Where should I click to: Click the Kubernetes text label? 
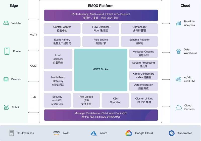coord(185,133)
